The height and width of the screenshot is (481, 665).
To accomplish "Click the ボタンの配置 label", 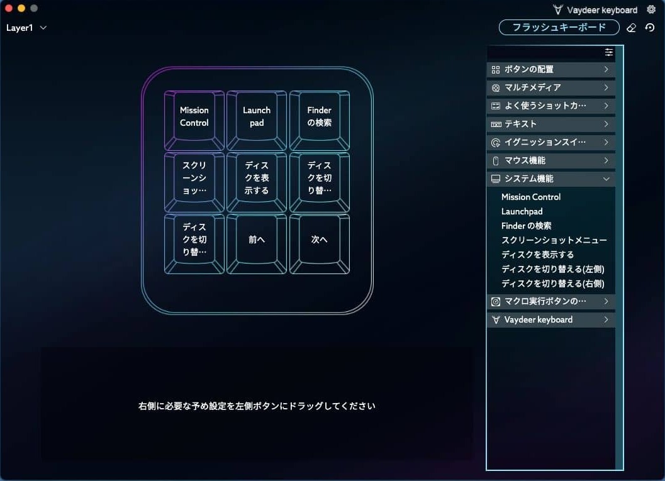I will tap(528, 70).
